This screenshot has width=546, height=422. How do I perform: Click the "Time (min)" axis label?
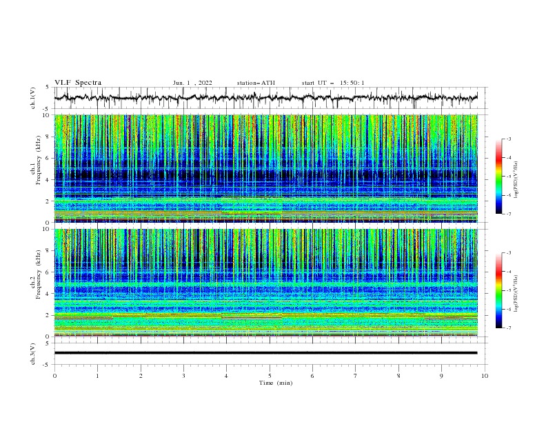point(276,383)
